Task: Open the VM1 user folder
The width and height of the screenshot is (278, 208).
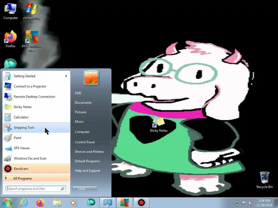Action: pos(78,93)
